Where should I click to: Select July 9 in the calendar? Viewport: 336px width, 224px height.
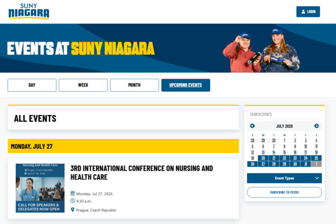tap(295, 146)
